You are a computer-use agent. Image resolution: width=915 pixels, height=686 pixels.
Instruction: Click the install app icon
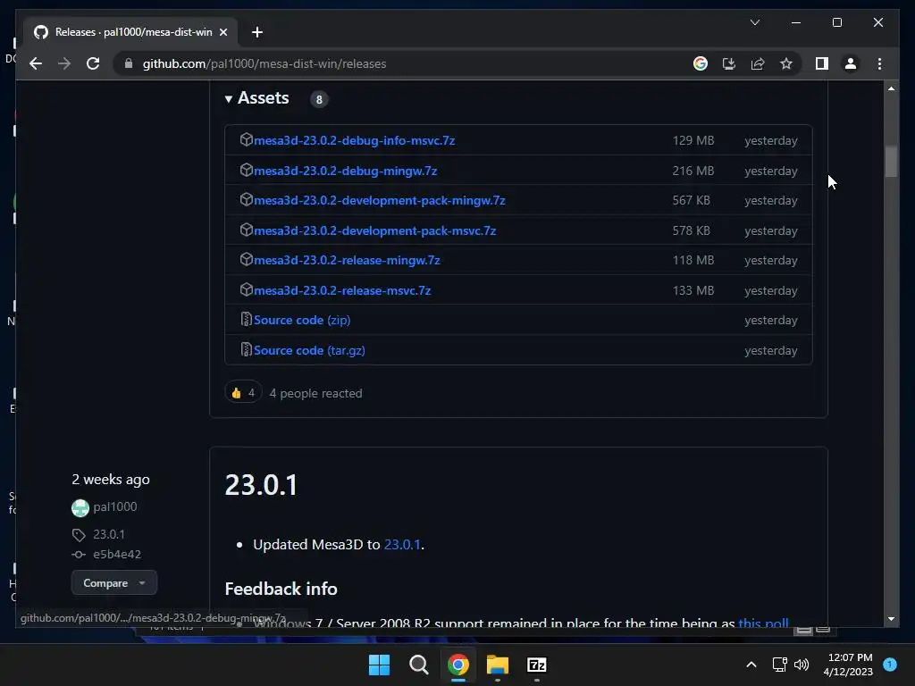(x=729, y=63)
